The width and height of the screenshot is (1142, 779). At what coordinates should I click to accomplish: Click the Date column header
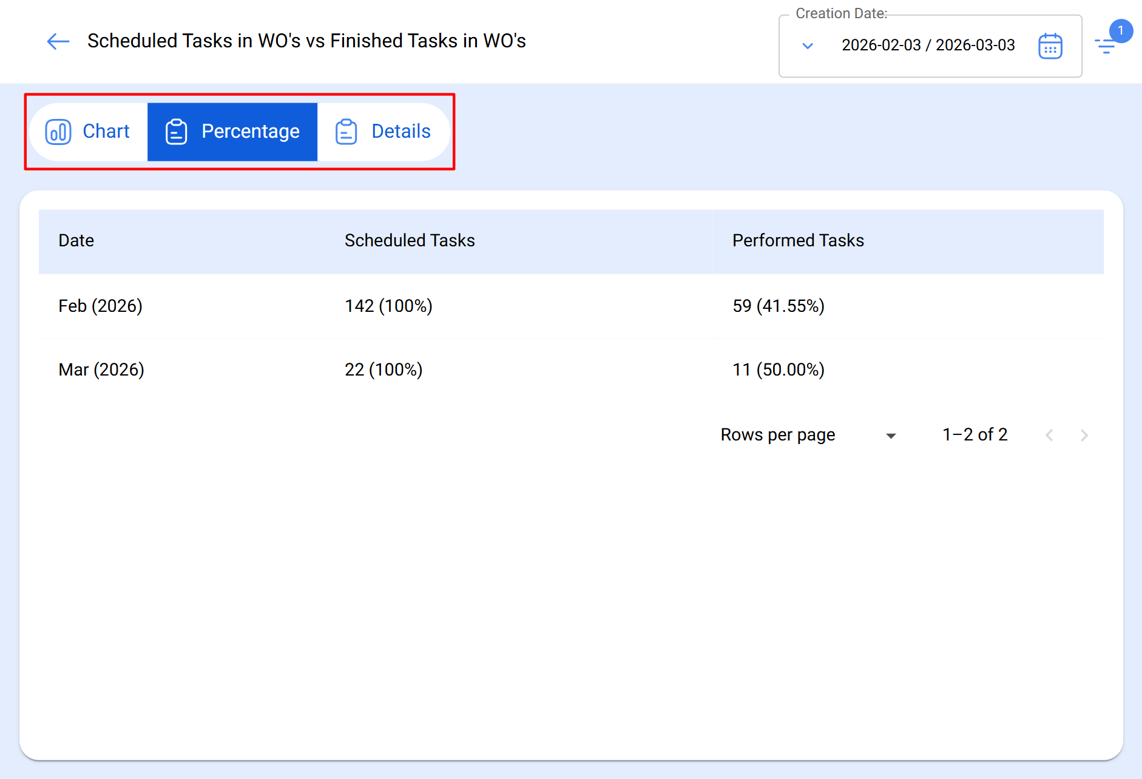coord(76,241)
